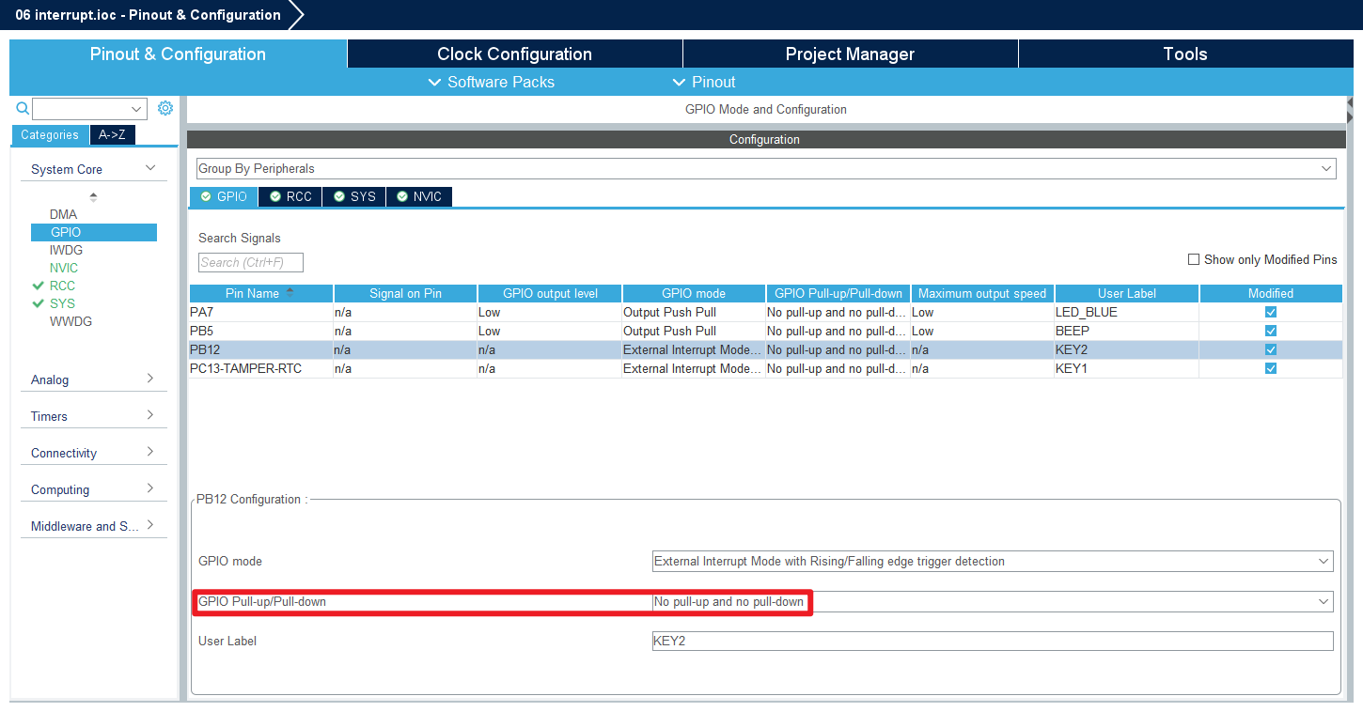Click the sort arrows above DMA
The height and width of the screenshot is (712, 1363).
point(93,196)
